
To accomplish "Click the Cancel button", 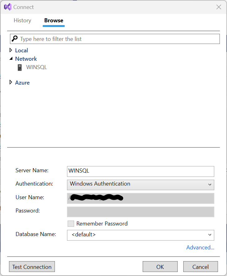I will click(200, 267).
